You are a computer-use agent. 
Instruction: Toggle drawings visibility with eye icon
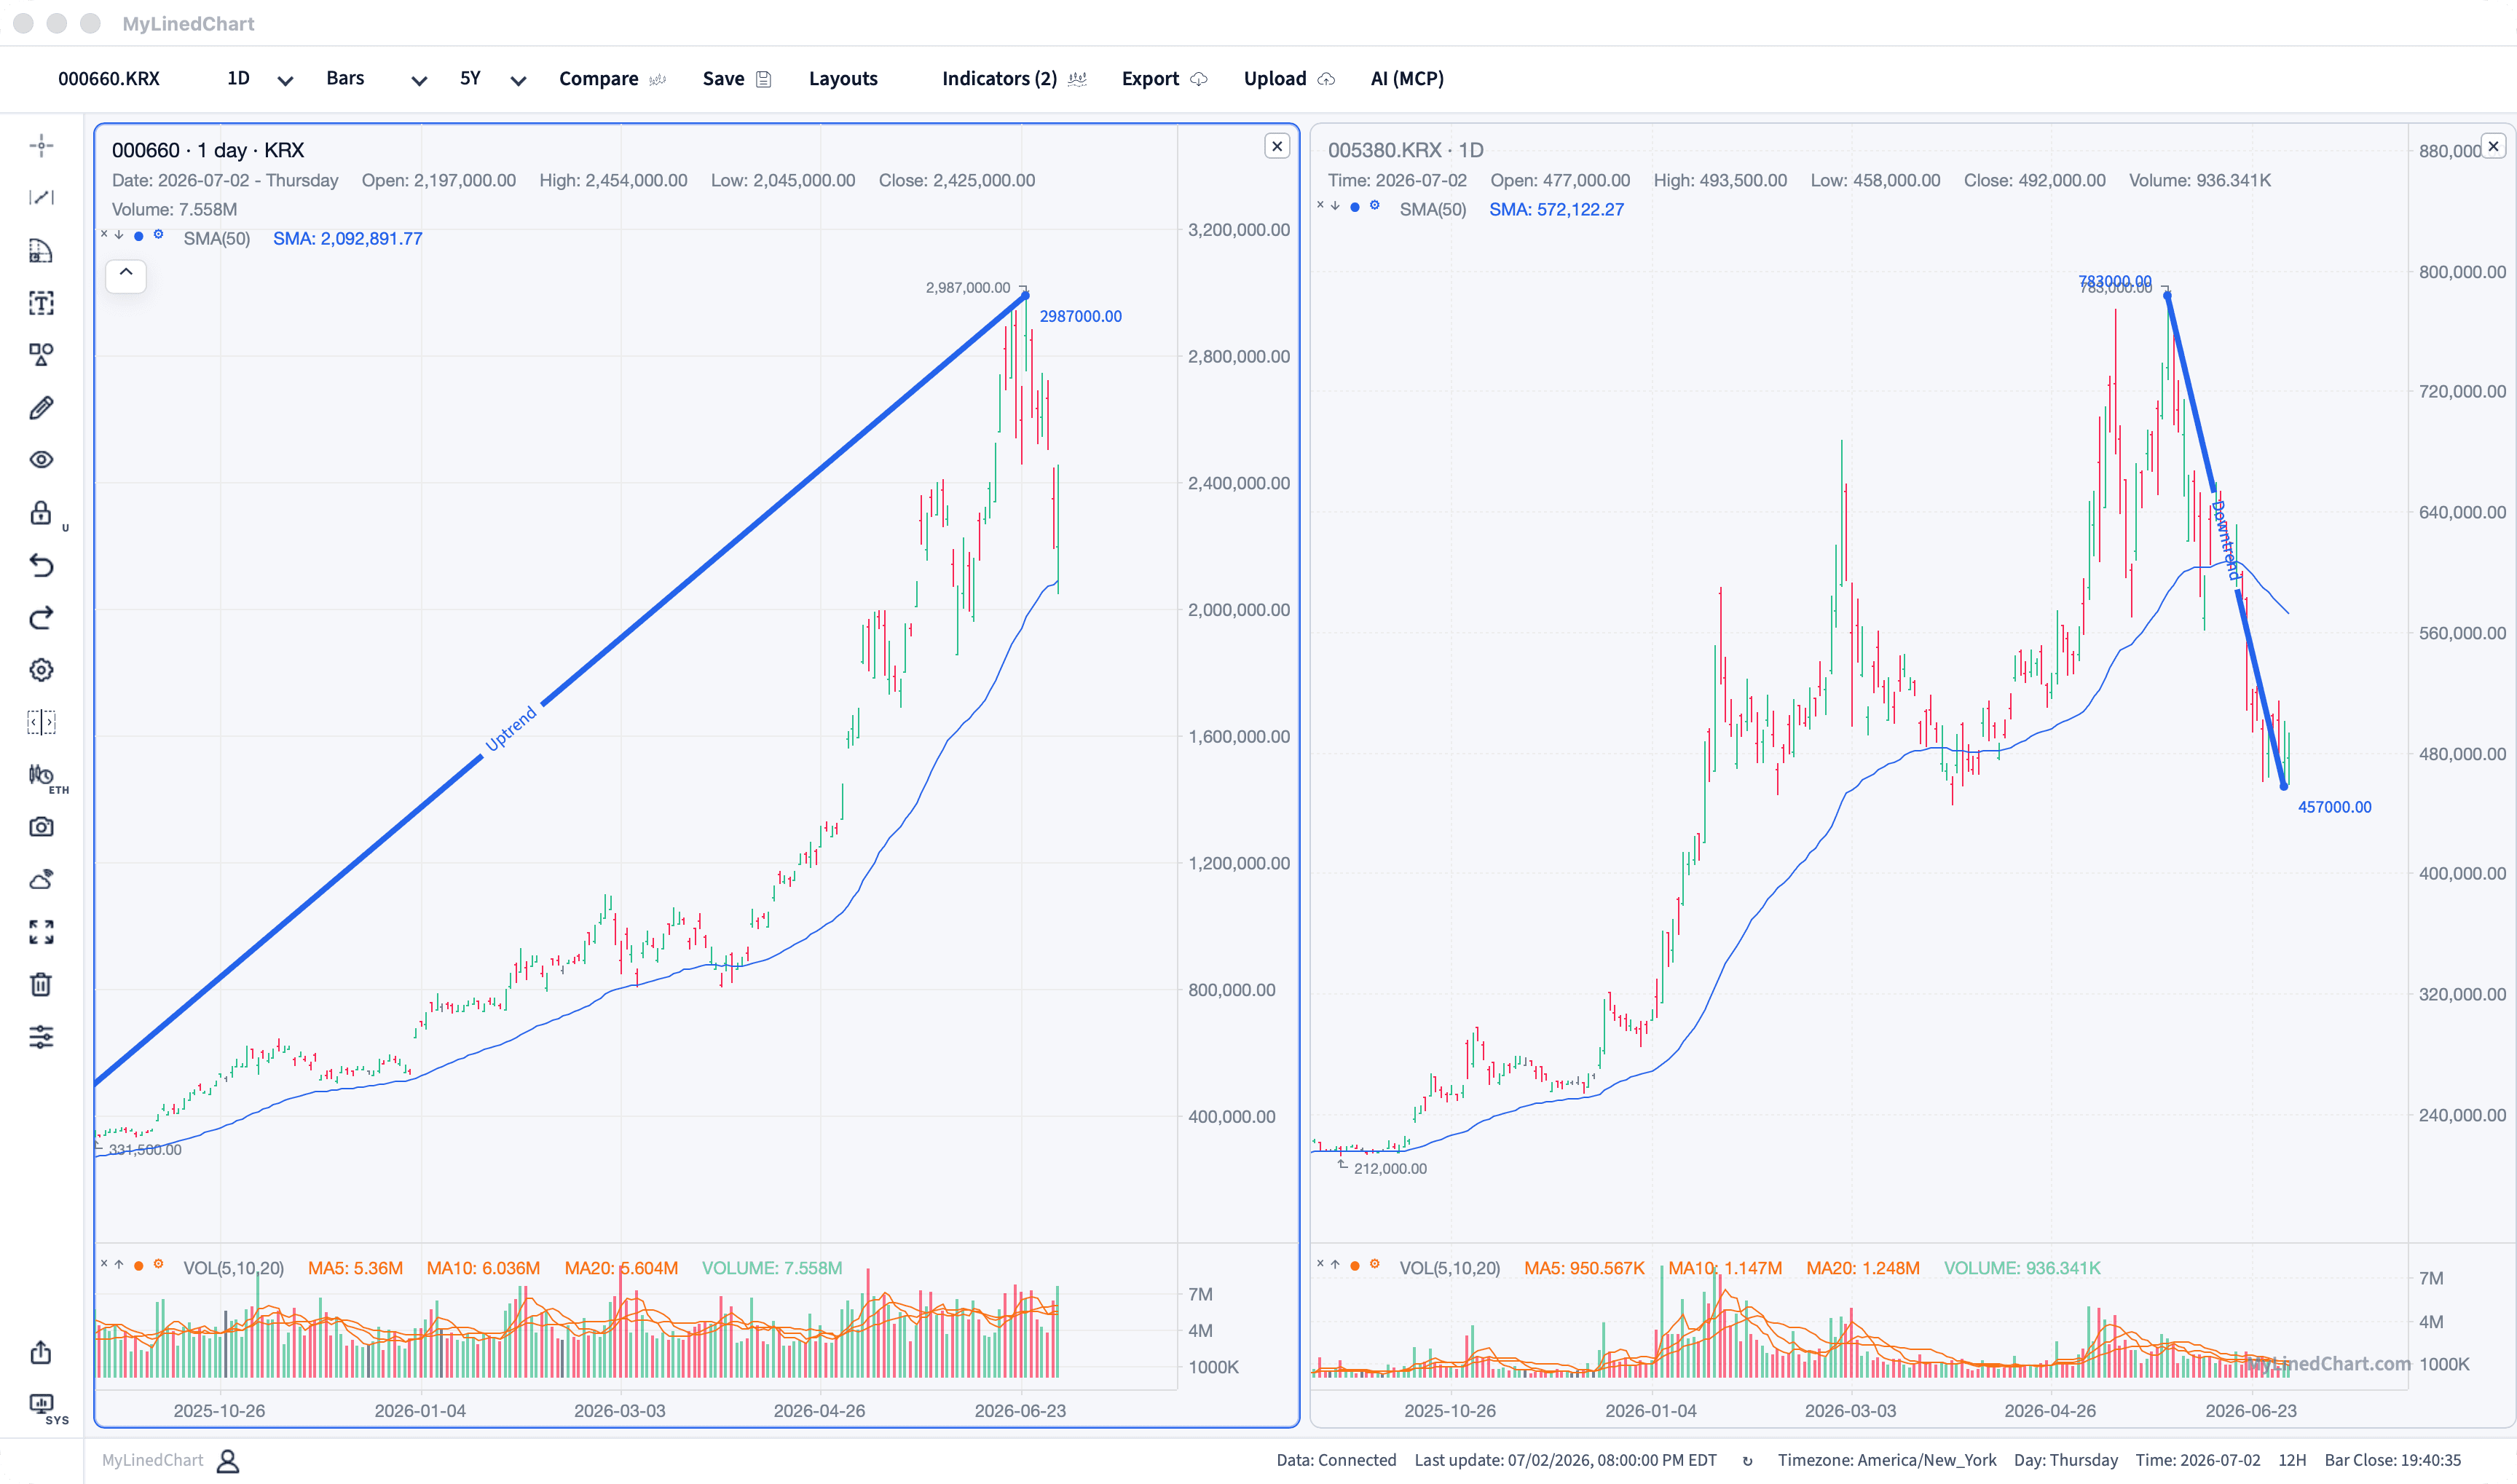pos(41,460)
